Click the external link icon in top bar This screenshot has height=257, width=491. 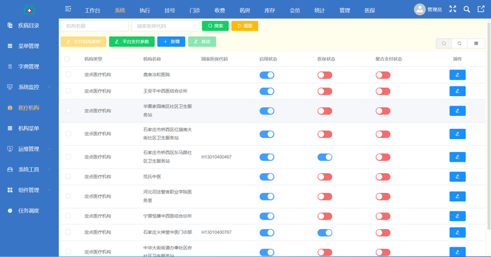pos(481,9)
